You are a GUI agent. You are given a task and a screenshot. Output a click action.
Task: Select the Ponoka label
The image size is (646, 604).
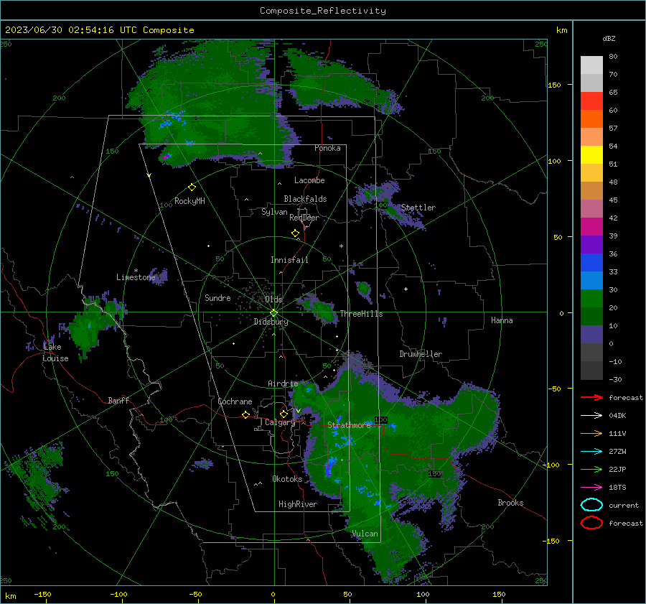point(327,148)
